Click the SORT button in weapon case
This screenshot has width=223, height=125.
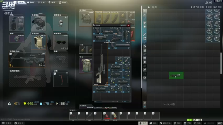coord(123,25)
